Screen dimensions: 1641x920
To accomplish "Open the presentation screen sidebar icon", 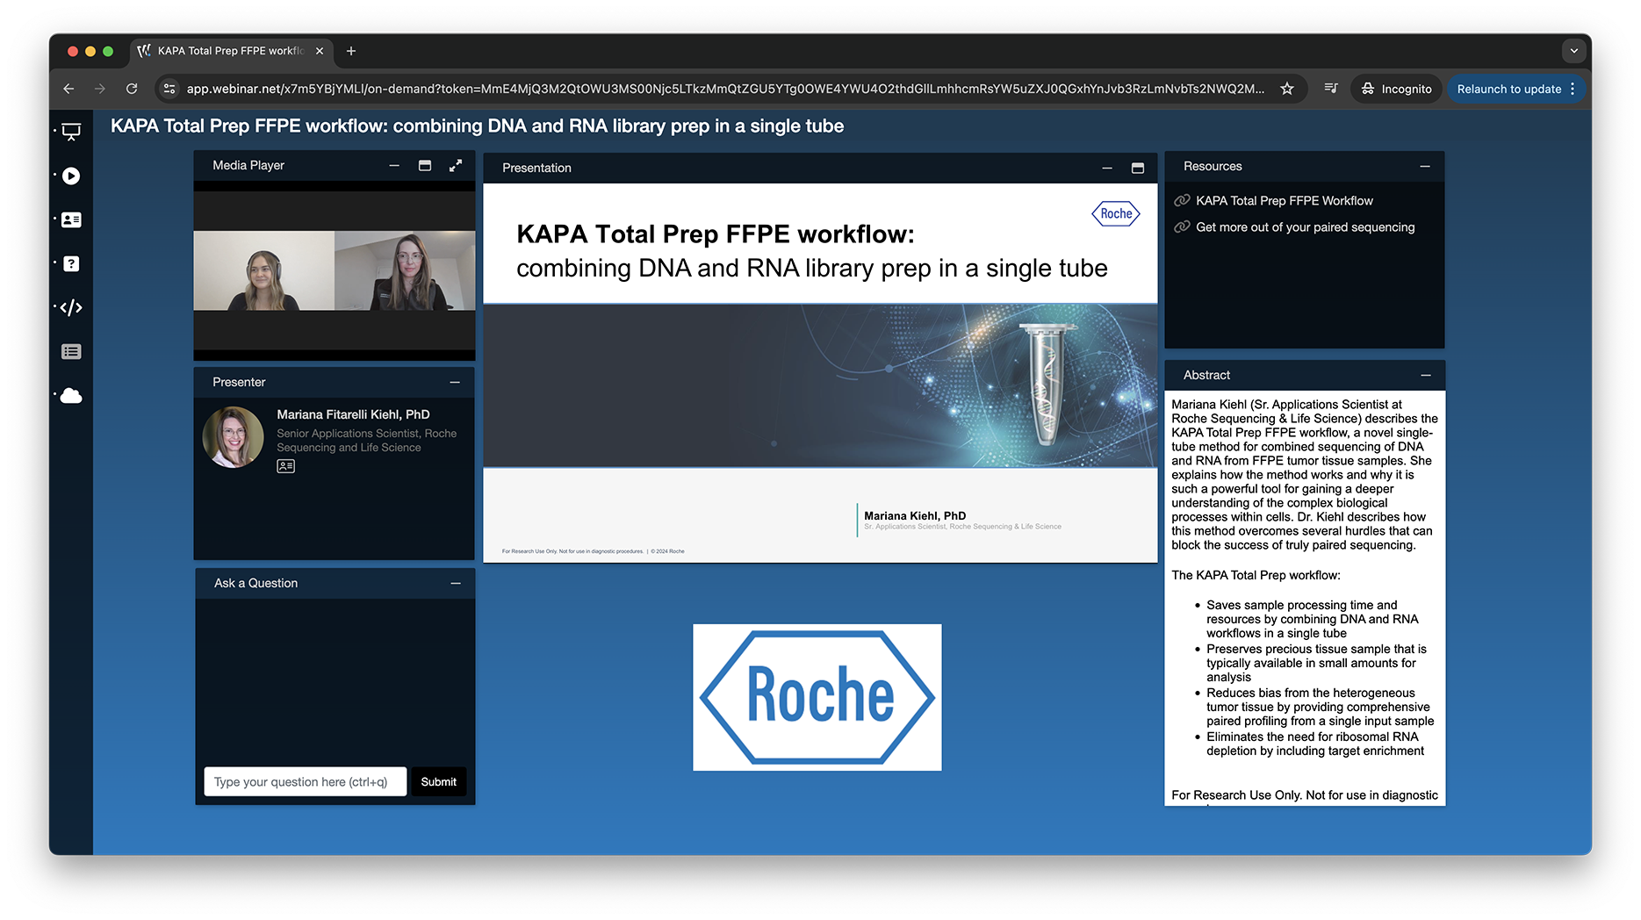I will (x=71, y=132).
